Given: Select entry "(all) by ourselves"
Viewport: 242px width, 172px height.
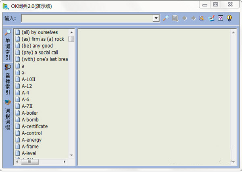Looking at the screenshot, I should pyautogui.click(x=40, y=32).
